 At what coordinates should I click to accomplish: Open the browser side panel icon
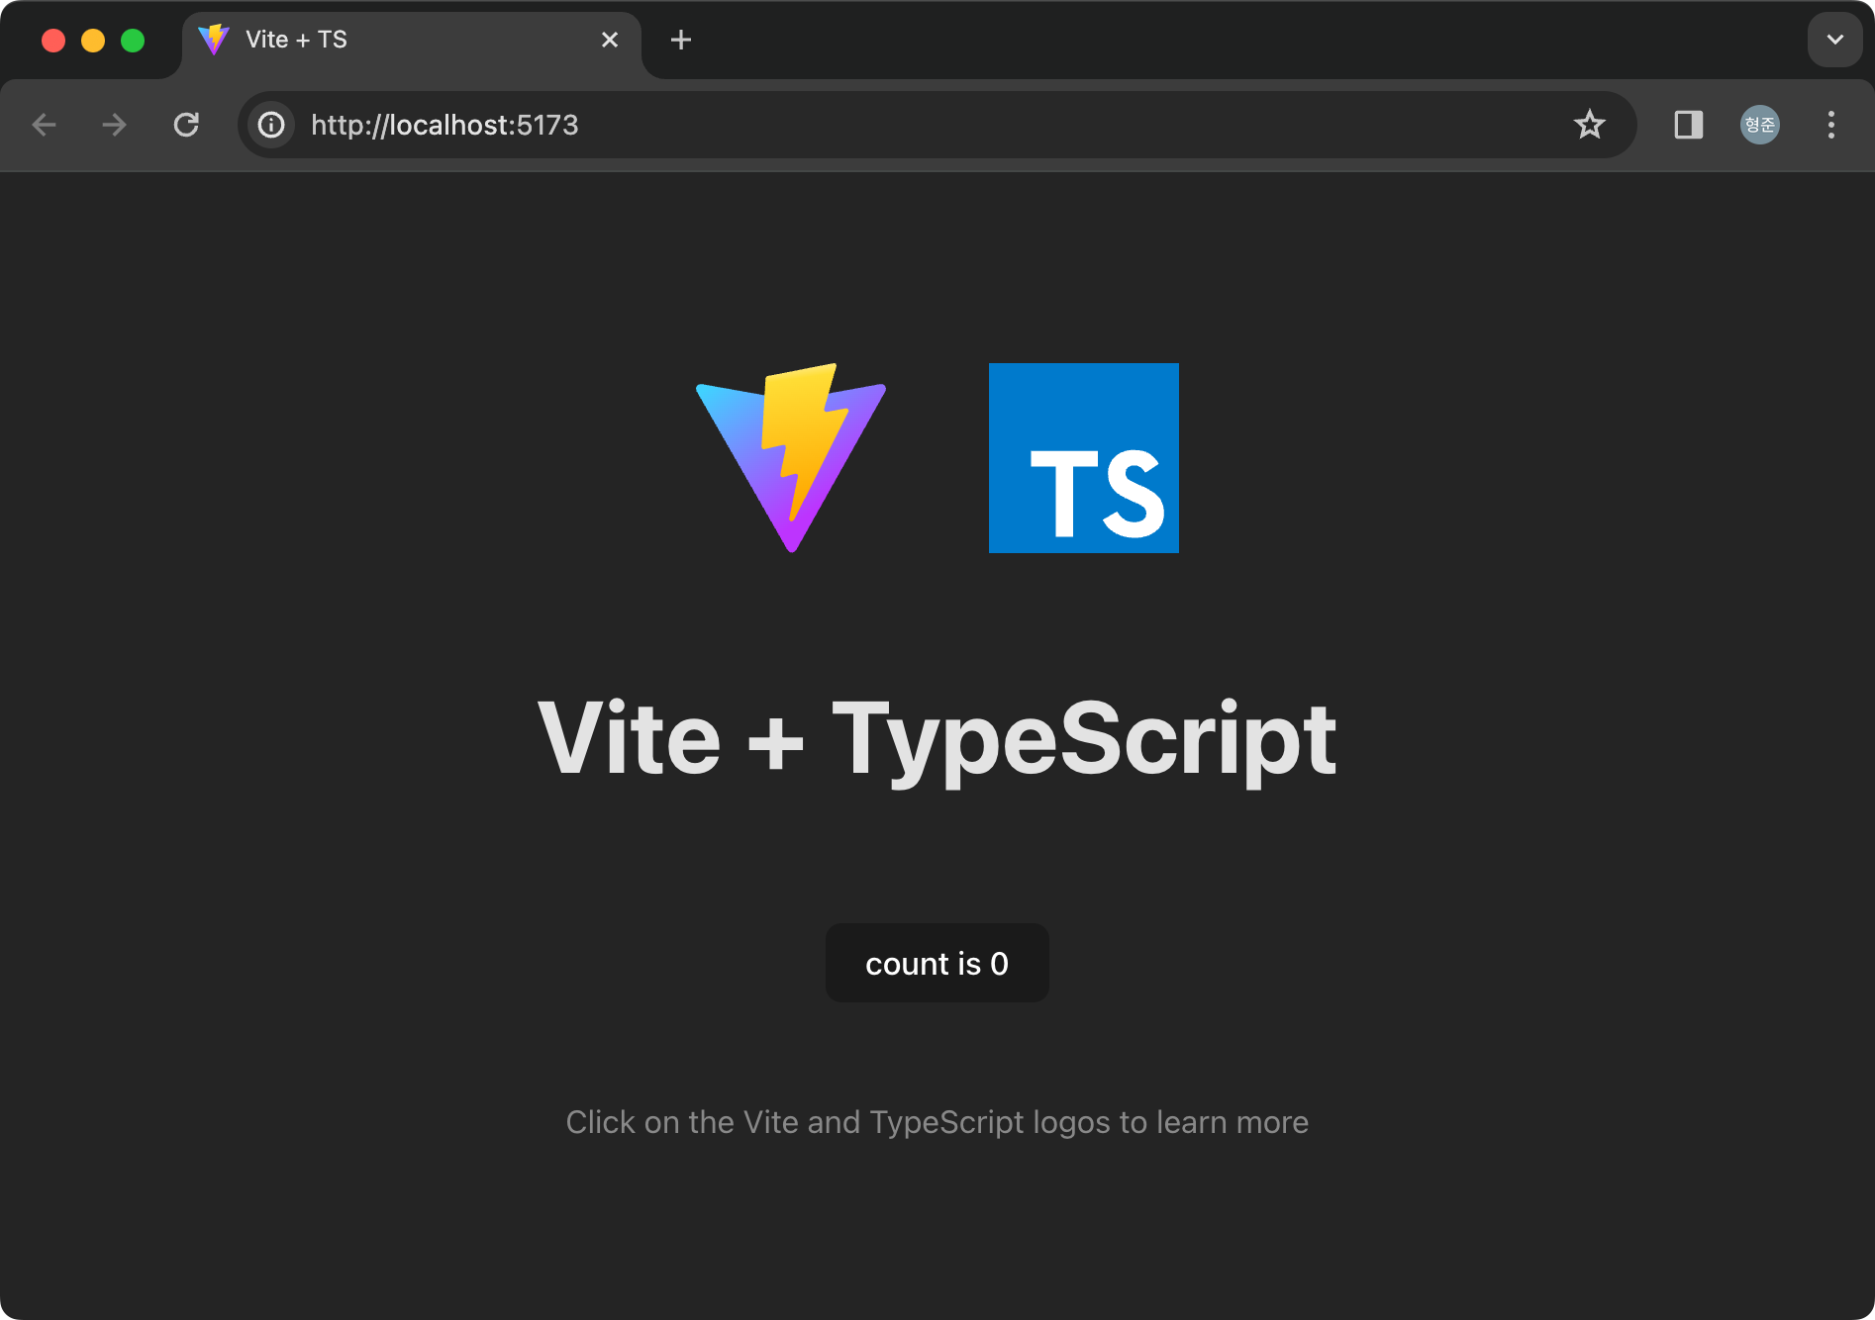tap(1689, 125)
